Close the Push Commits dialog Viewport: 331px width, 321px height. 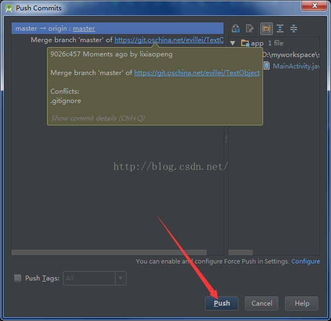315,5
